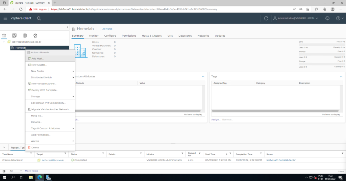The width and height of the screenshot is (346, 181).
Task: Choose Deploy OVF Template menu entry
Action: click(x=50, y=90)
